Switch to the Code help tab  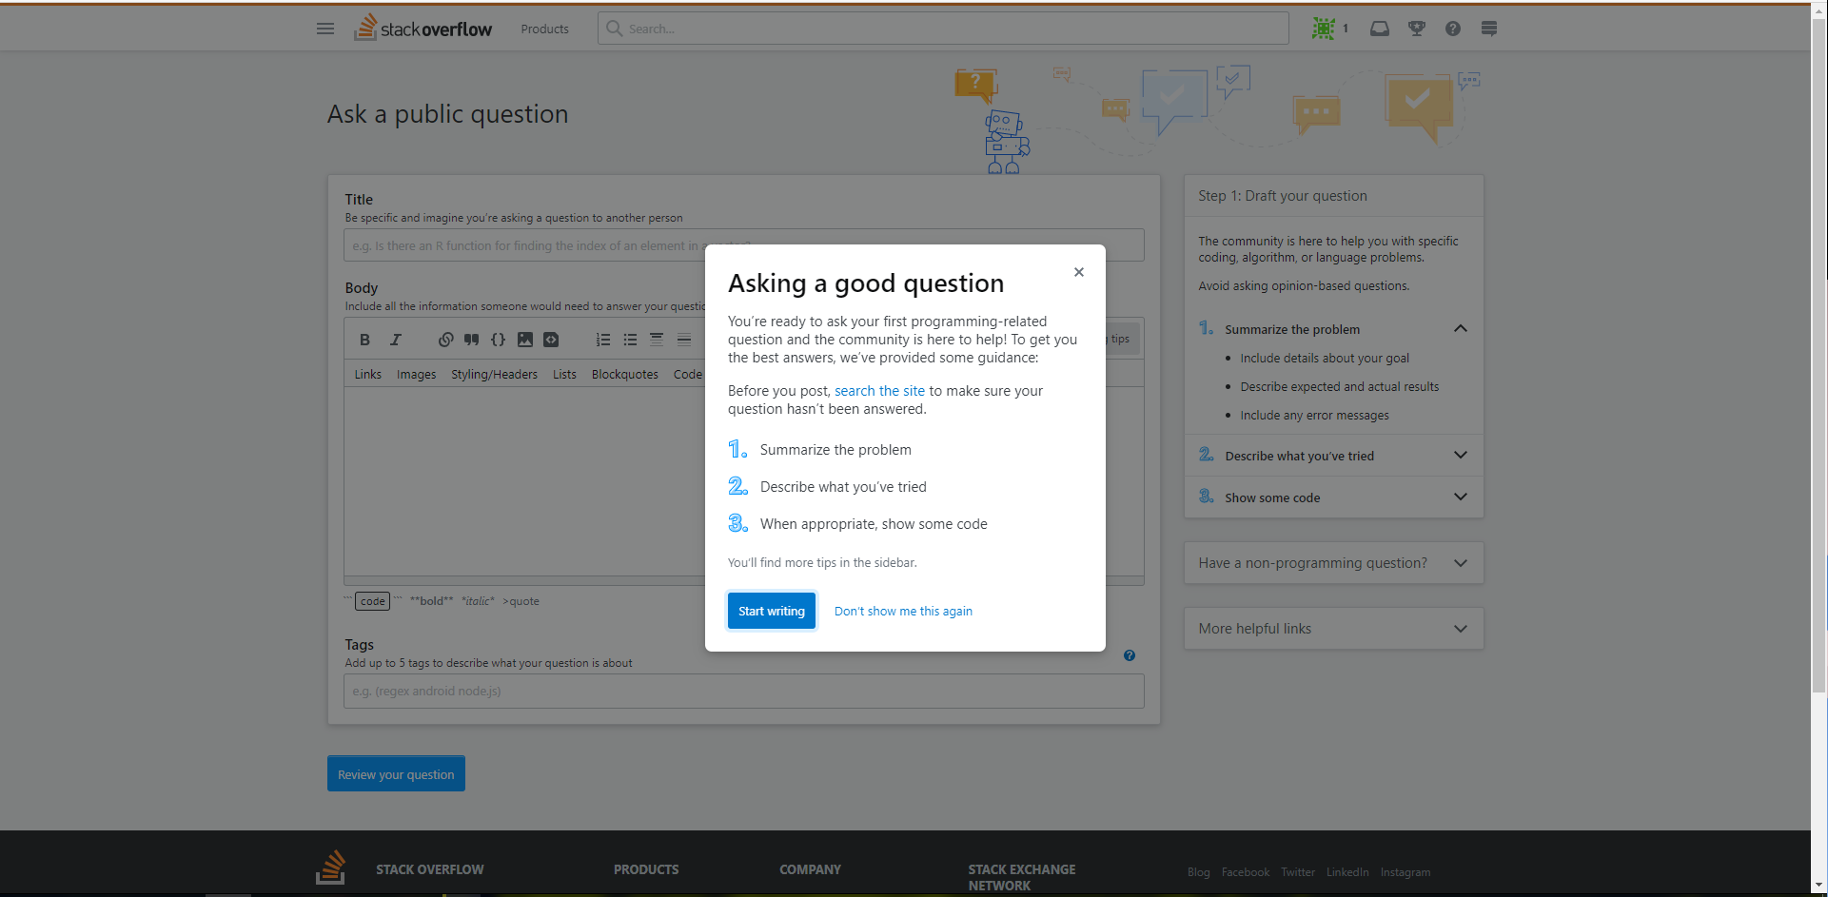coord(687,375)
